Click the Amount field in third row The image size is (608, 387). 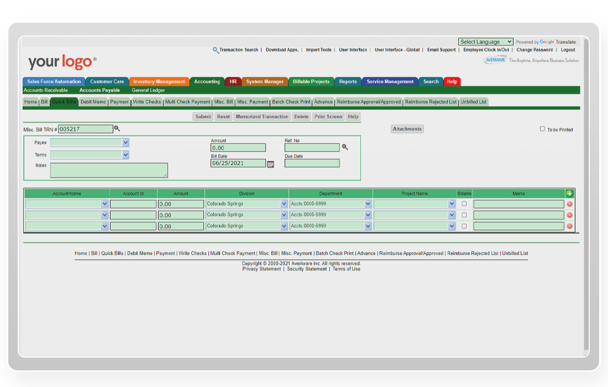181,226
